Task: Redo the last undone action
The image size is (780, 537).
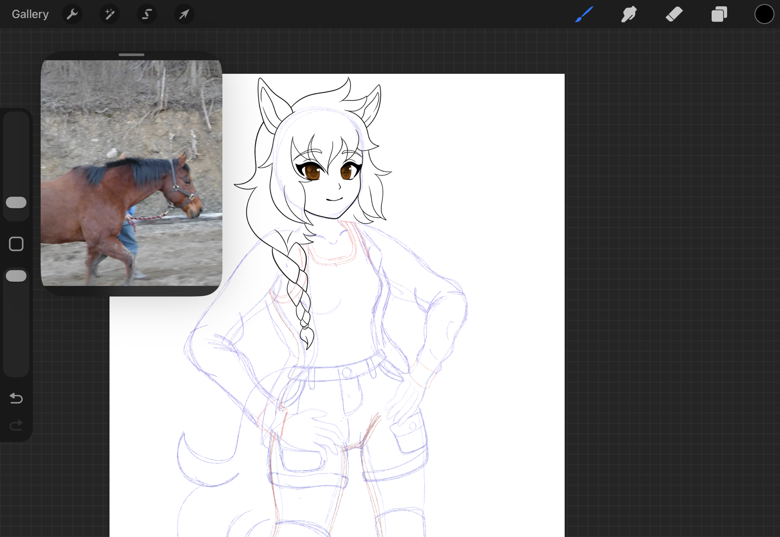Action: tap(16, 425)
